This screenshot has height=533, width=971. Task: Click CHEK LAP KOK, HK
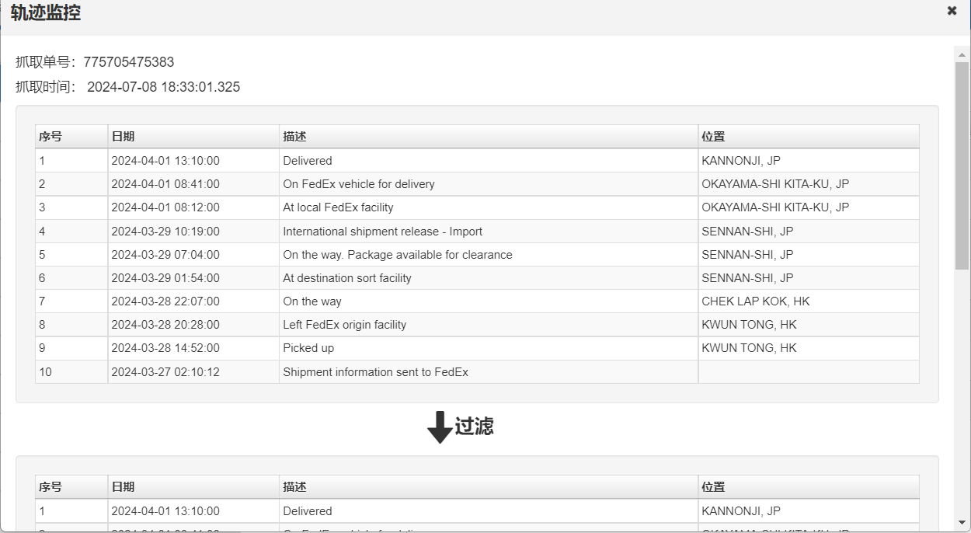pos(756,301)
